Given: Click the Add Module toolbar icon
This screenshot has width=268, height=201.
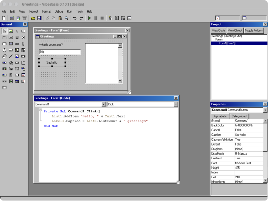Looking at the screenshot, I should point(18,18).
